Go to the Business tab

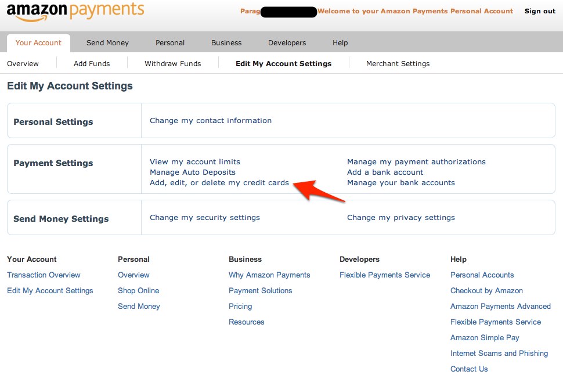(x=226, y=43)
